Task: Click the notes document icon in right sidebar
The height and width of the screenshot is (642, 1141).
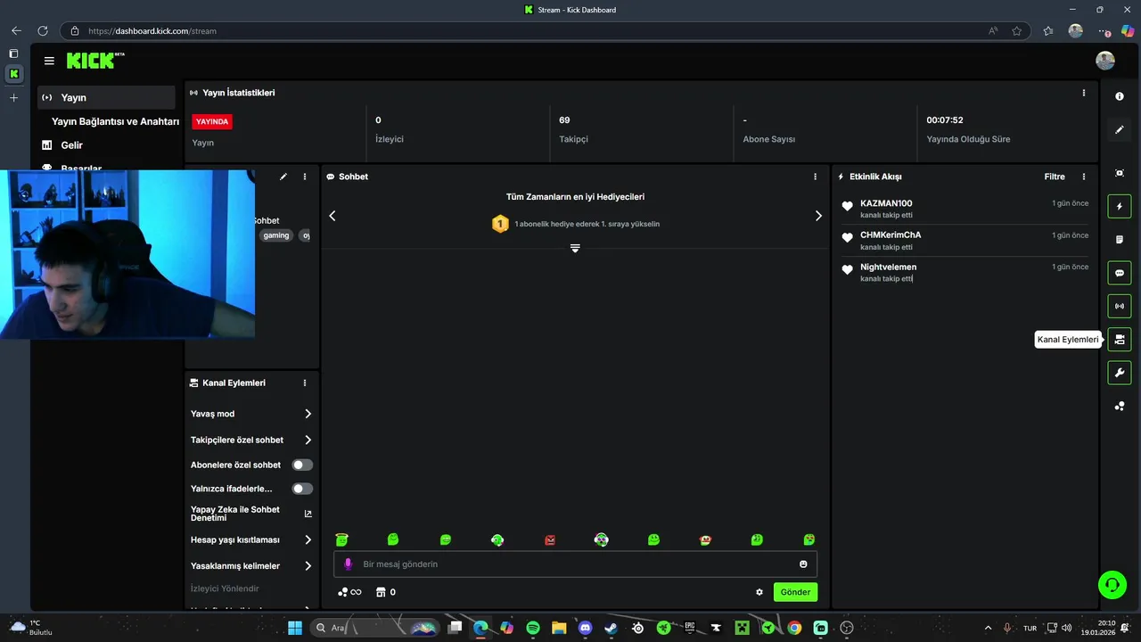Action: coord(1120,240)
